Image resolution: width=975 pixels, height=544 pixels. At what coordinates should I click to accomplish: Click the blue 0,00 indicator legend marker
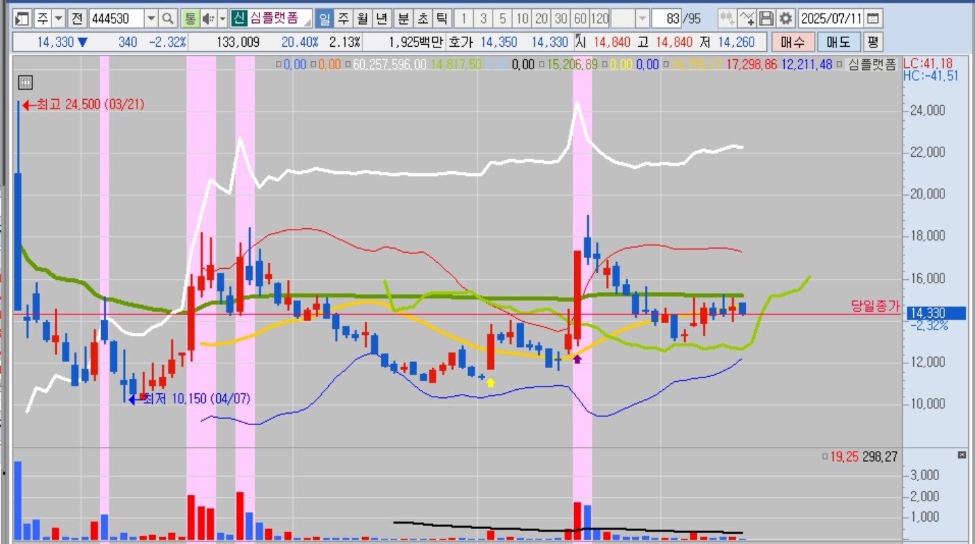293,65
